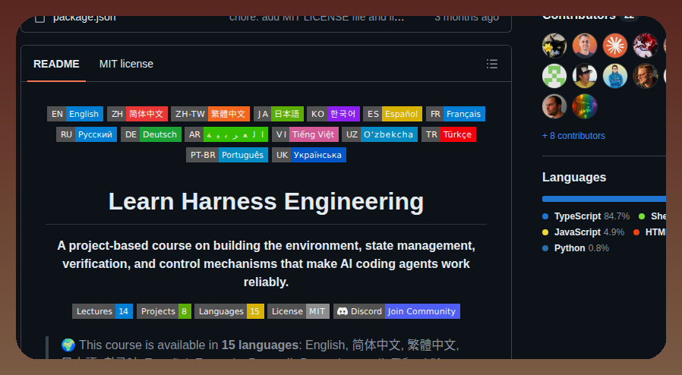Open the man with cap contributor avatar
Viewport: 682px width, 375px height.
point(585,76)
